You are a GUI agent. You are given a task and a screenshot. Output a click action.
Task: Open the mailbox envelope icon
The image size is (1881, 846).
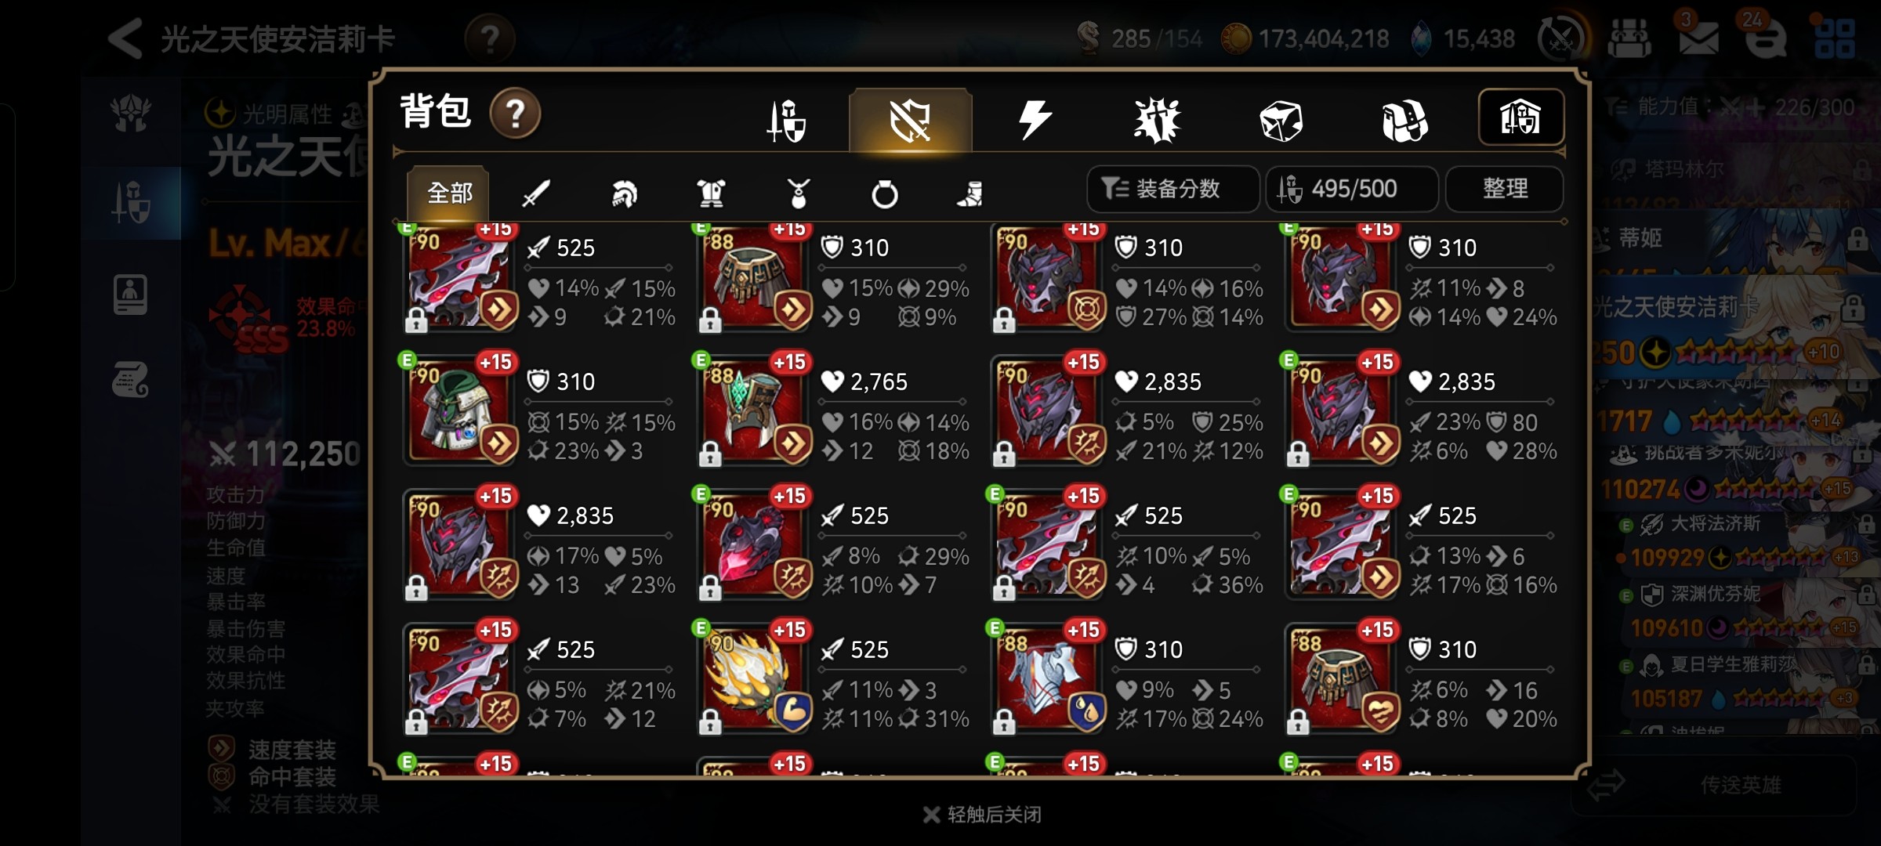coord(1698,37)
